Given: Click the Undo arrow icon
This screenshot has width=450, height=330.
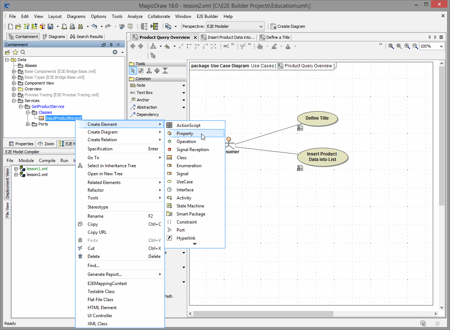Looking at the screenshot, I should click(94, 26).
